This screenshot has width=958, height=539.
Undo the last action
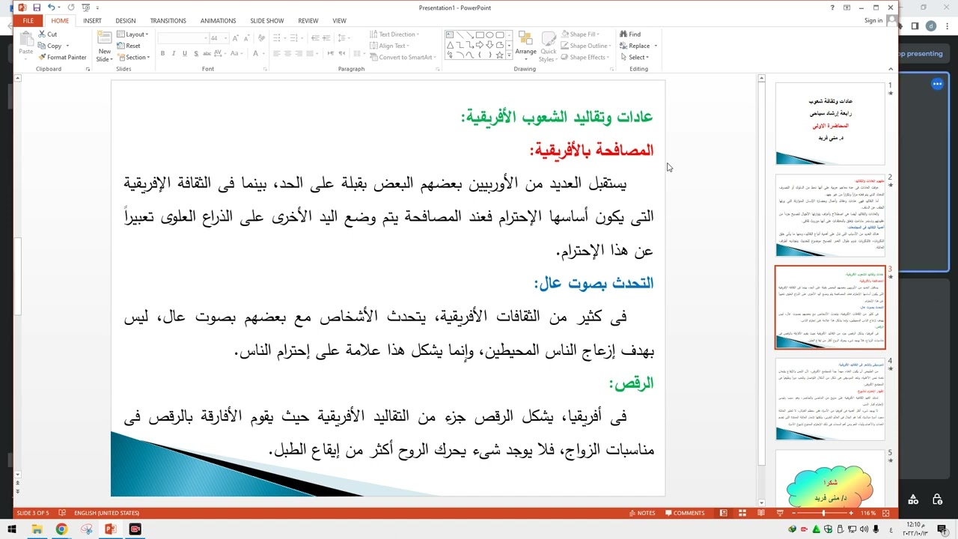click(51, 7)
